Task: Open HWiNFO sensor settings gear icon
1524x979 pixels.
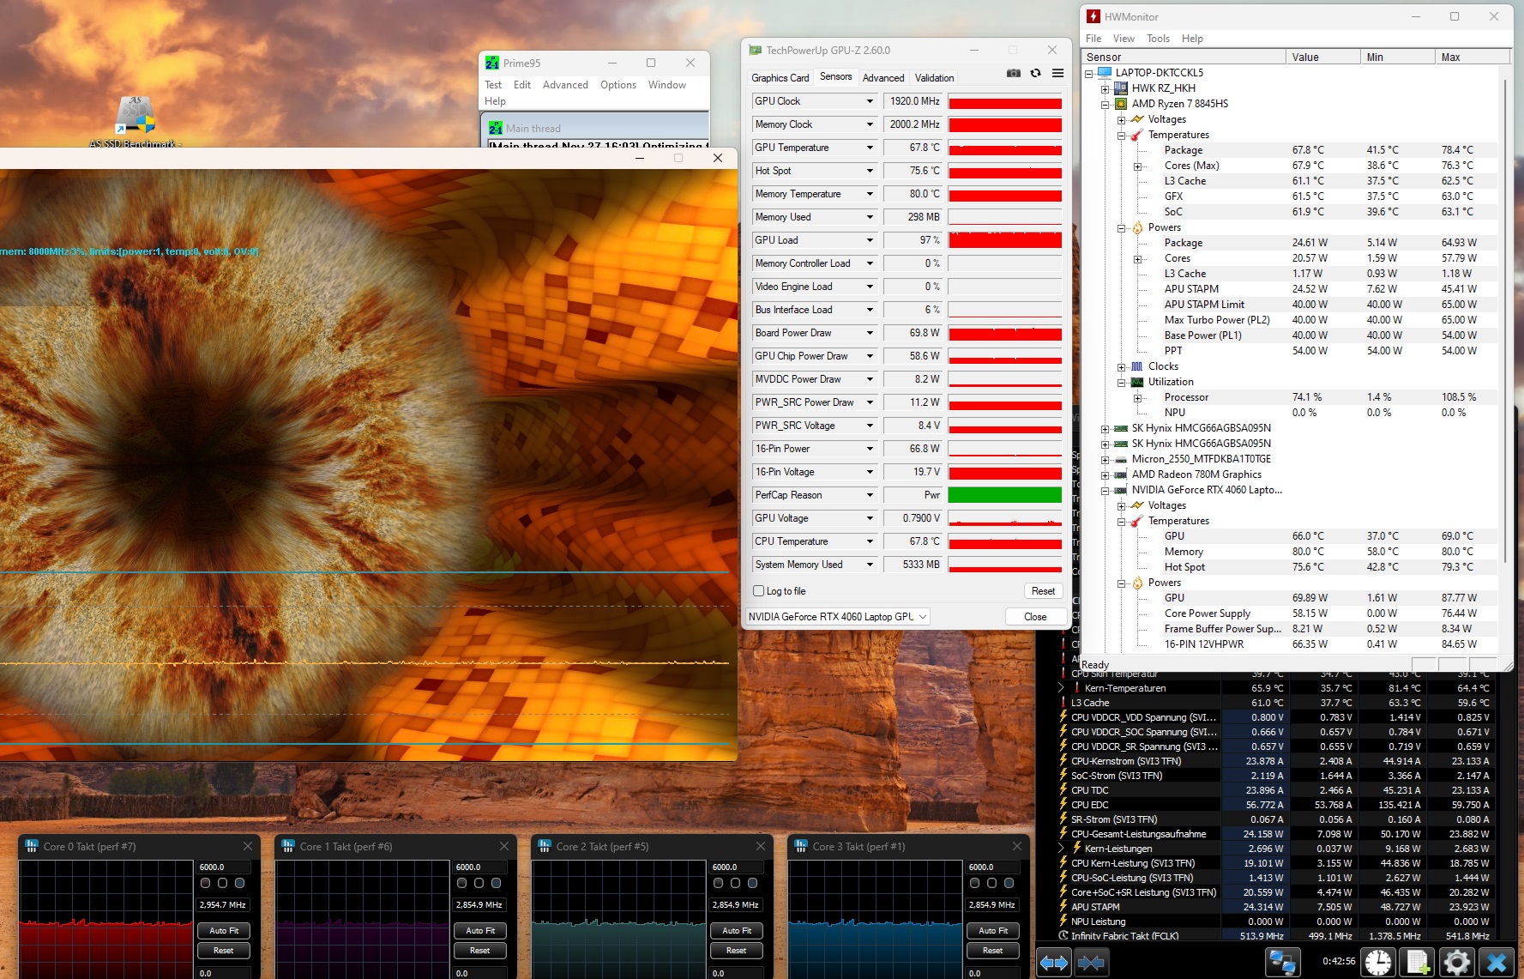Action: 1457,962
